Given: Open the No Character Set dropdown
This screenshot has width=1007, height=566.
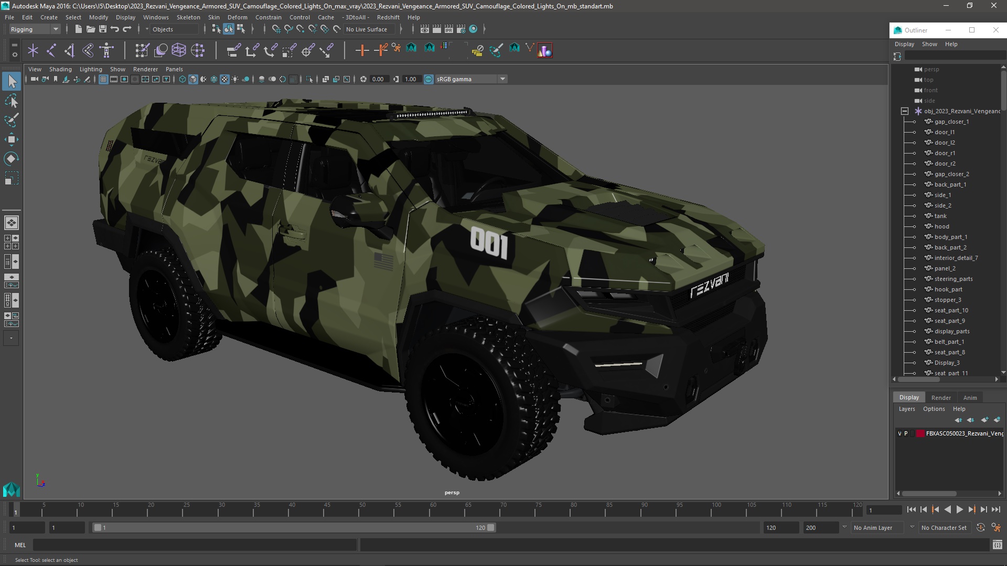Looking at the screenshot, I should (946, 528).
